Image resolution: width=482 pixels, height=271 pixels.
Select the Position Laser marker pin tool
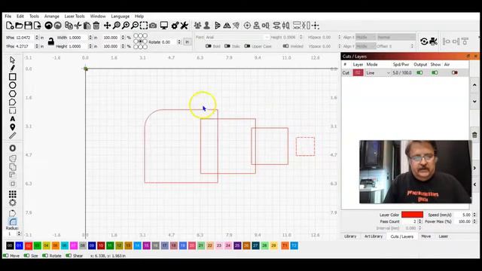[12, 127]
